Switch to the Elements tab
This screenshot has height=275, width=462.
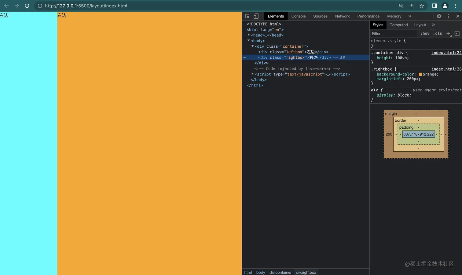point(276,16)
